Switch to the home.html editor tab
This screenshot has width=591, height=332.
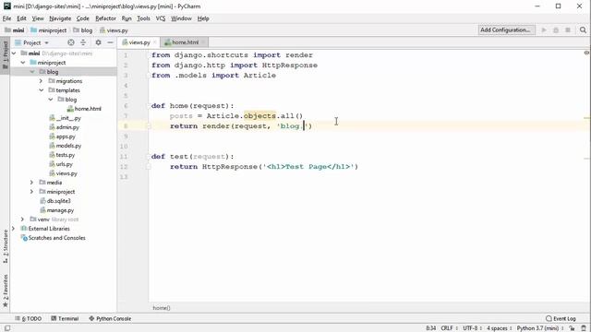(185, 42)
